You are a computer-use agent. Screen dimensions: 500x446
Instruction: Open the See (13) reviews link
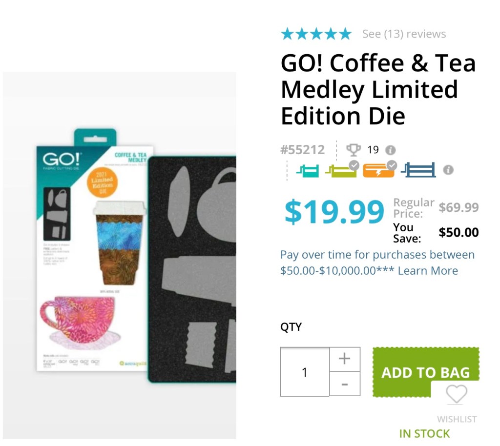[404, 34]
